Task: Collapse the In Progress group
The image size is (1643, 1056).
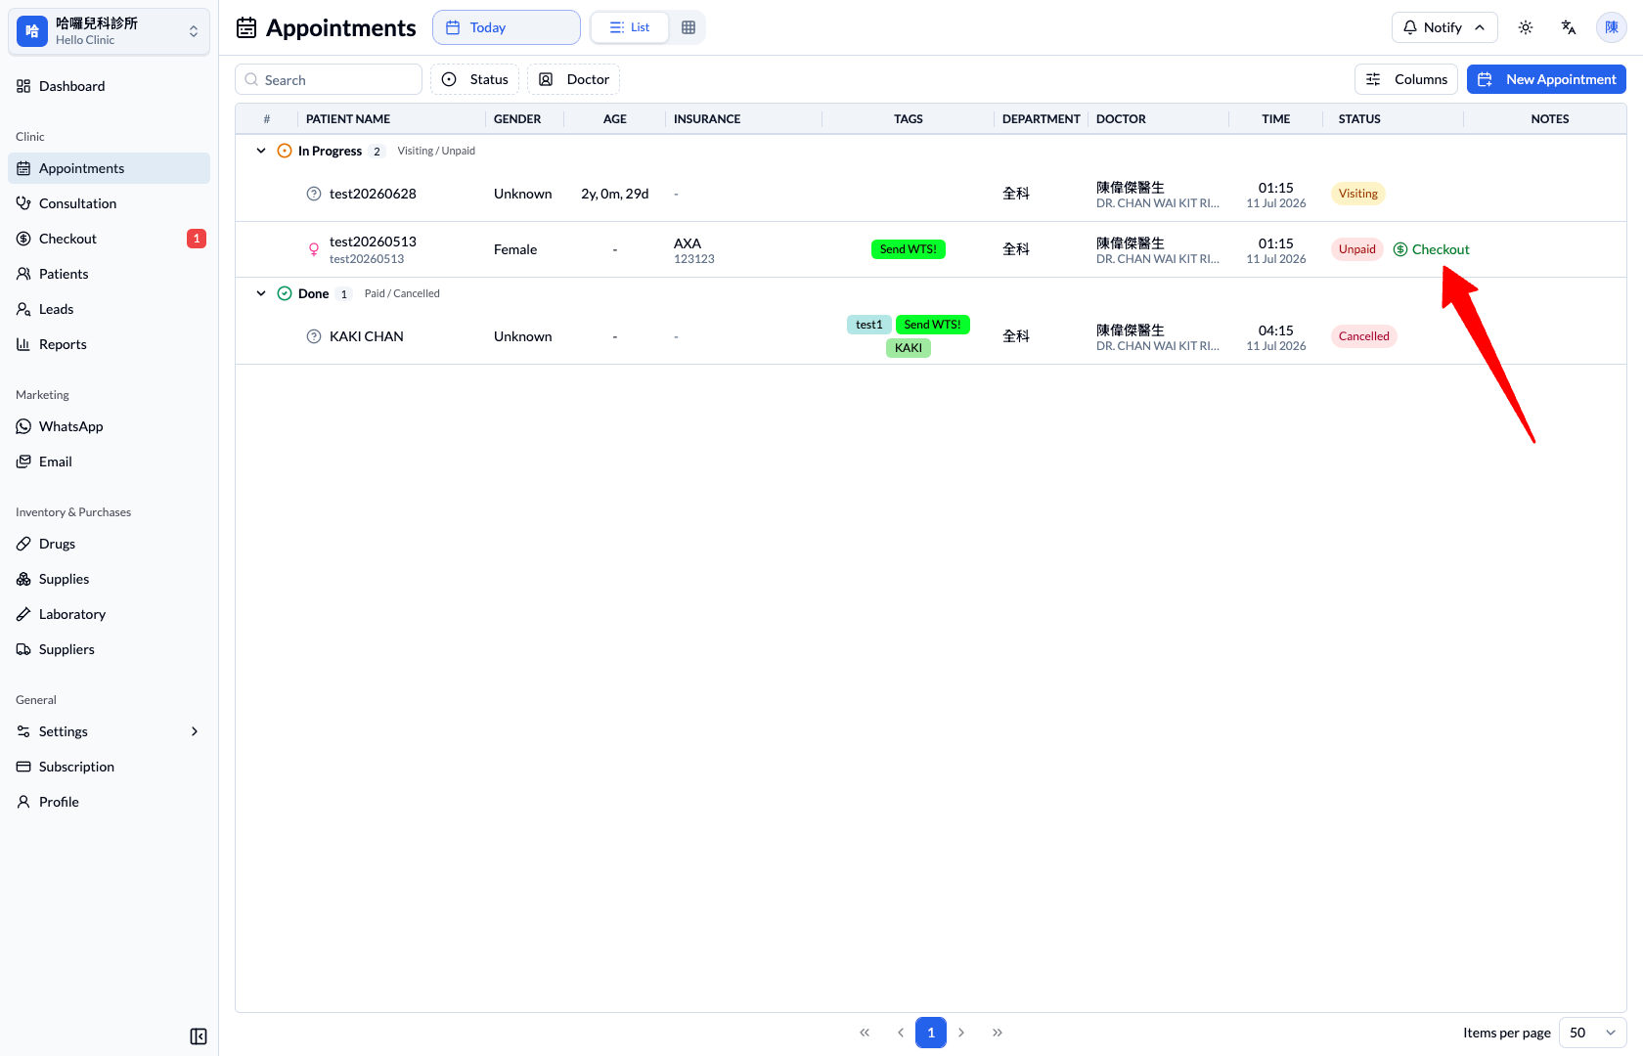Action: click(261, 151)
